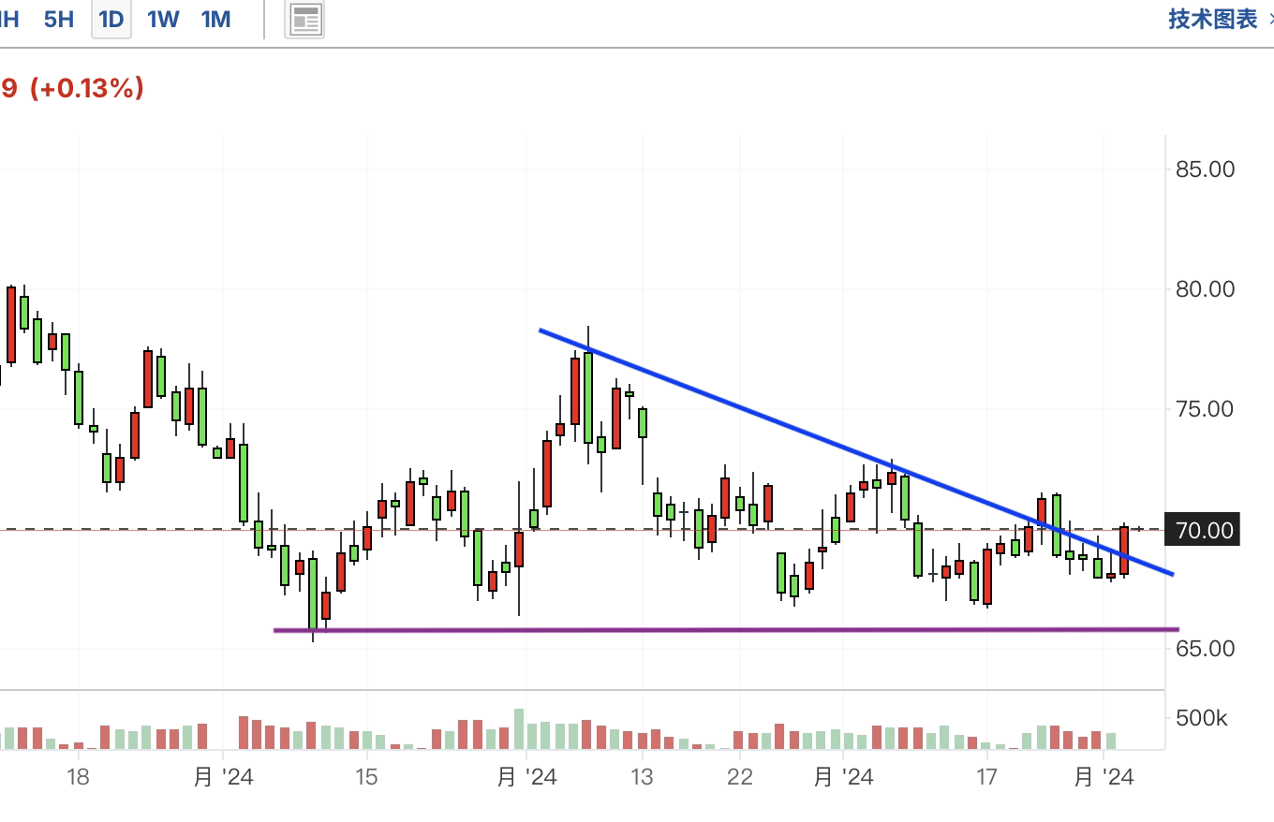Select the purple horizontal support line
1274x822 pixels.
tap(726, 630)
